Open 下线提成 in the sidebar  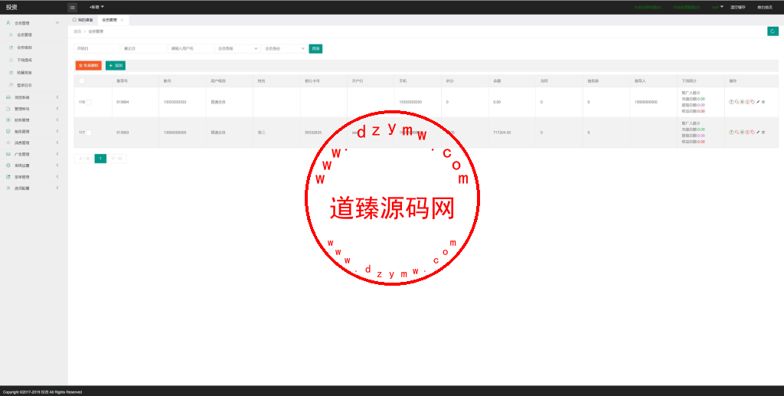pyautogui.click(x=34, y=60)
